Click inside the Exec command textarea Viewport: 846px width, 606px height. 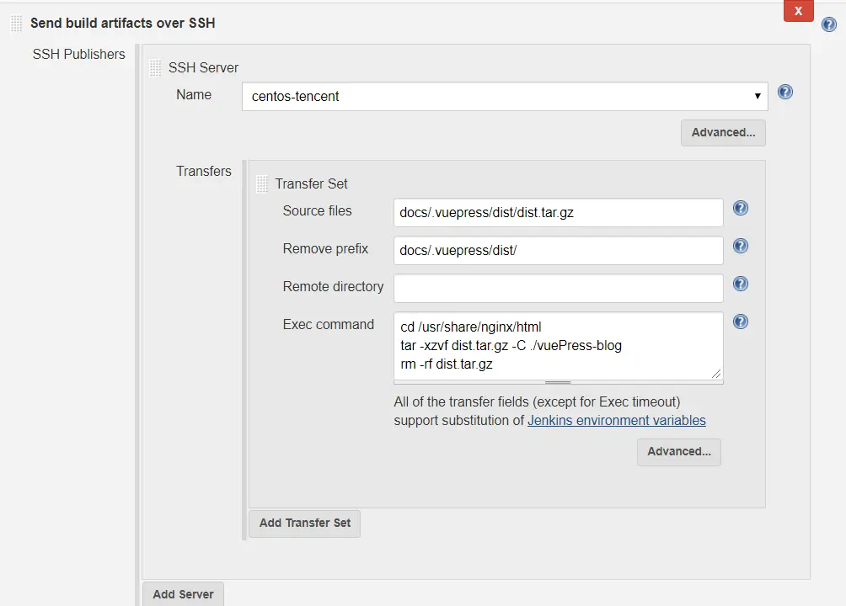click(558, 346)
